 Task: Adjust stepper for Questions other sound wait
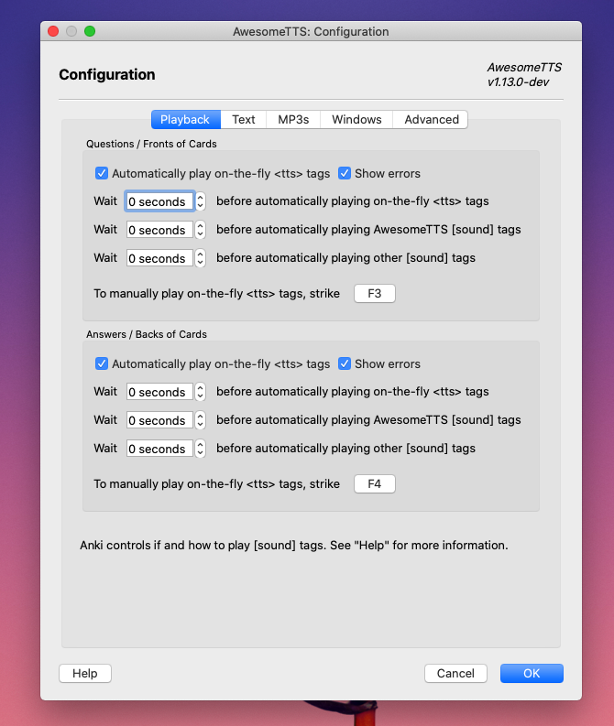pos(200,258)
